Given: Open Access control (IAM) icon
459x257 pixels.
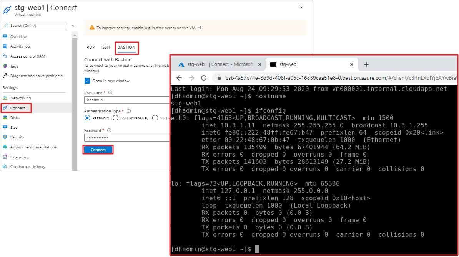Looking at the screenshot, I should pyautogui.click(x=5, y=56).
